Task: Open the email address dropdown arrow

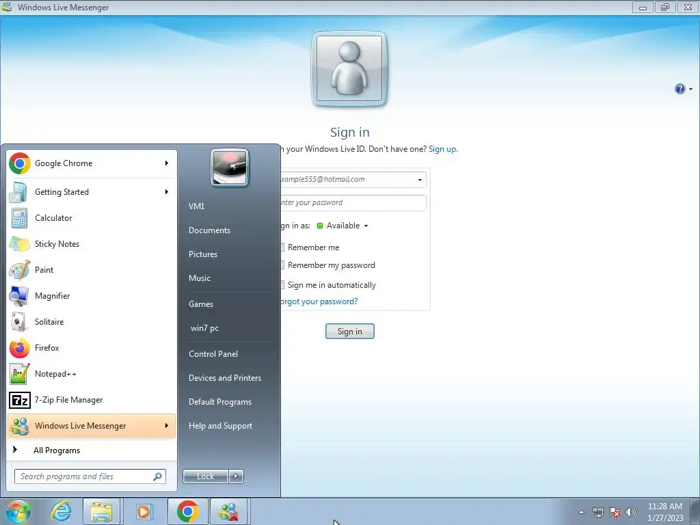Action: [420, 180]
